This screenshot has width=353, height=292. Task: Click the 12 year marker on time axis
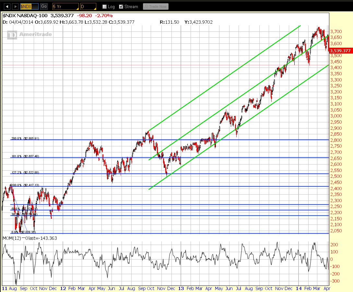[x=63, y=288]
